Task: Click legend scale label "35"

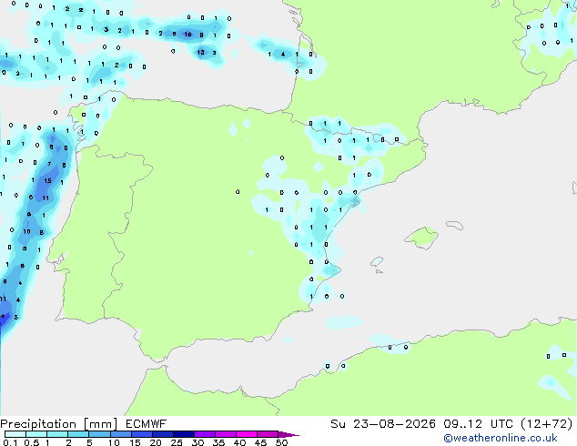Action: [x=218, y=442]
